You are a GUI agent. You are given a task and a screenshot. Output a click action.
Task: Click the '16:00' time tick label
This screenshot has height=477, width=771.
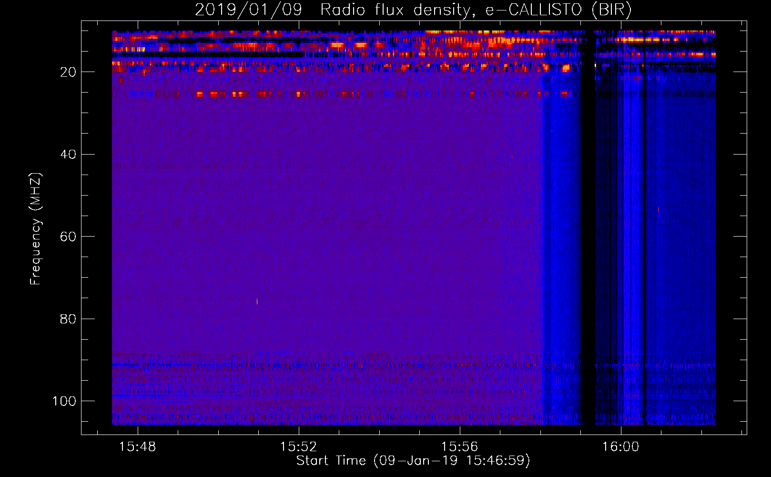pyautogui.click(x=620, y=447)
